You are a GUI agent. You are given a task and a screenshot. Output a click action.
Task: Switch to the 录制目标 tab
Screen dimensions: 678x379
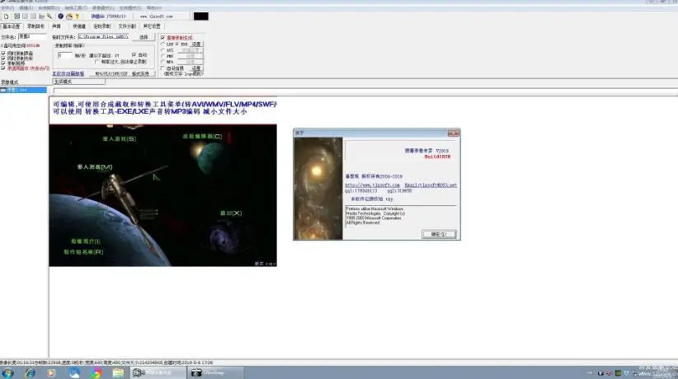(36, 26)
